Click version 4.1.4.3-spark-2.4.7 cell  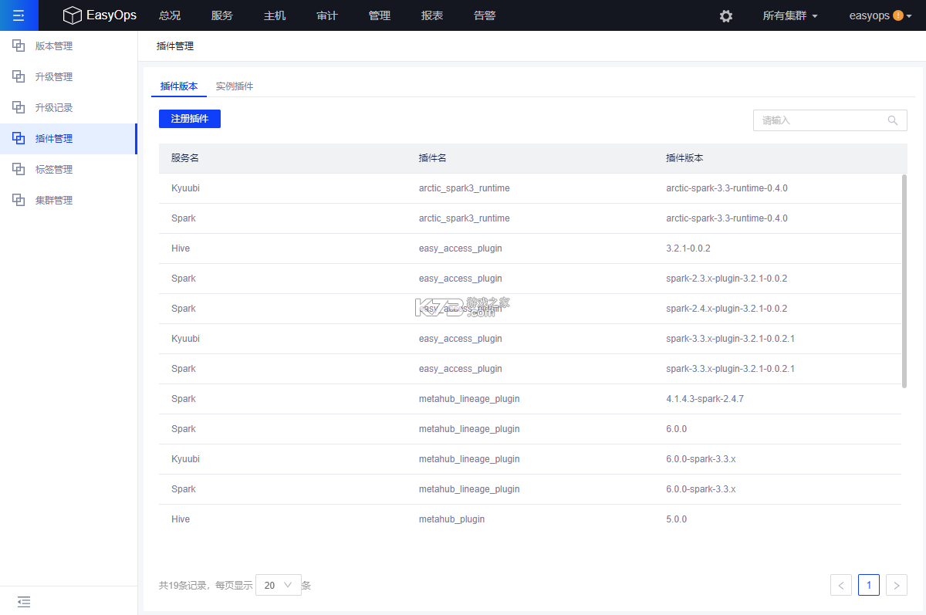click(x=705, y=399)
